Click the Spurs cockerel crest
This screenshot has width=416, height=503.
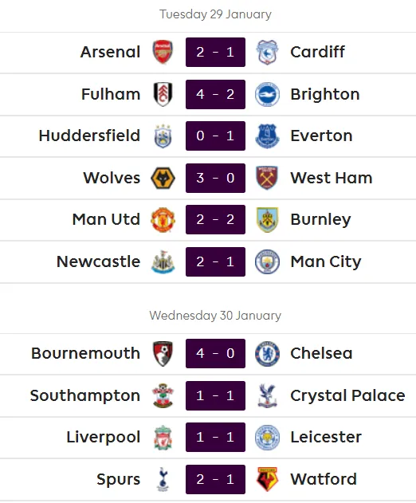pos(163,479)
